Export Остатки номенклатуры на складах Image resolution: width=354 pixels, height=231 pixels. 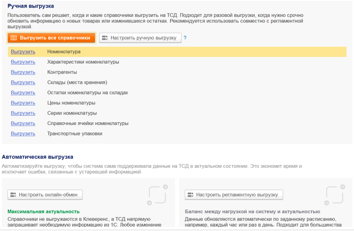(x=23, y=93)
